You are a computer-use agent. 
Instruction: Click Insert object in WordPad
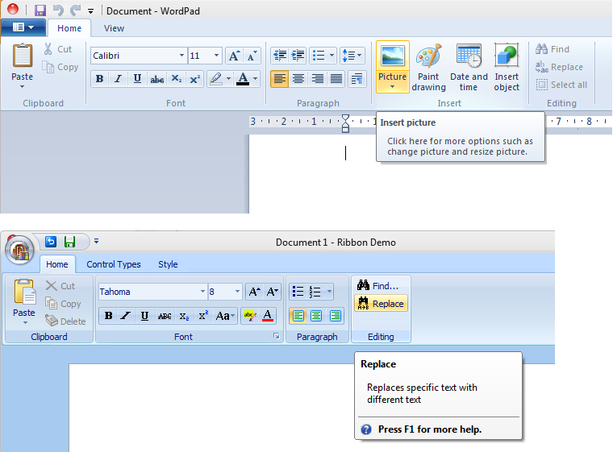507,67
